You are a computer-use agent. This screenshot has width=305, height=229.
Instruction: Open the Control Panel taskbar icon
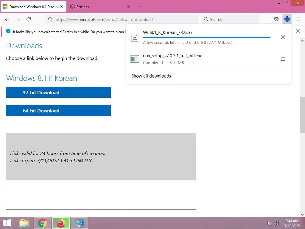[79, 223]
